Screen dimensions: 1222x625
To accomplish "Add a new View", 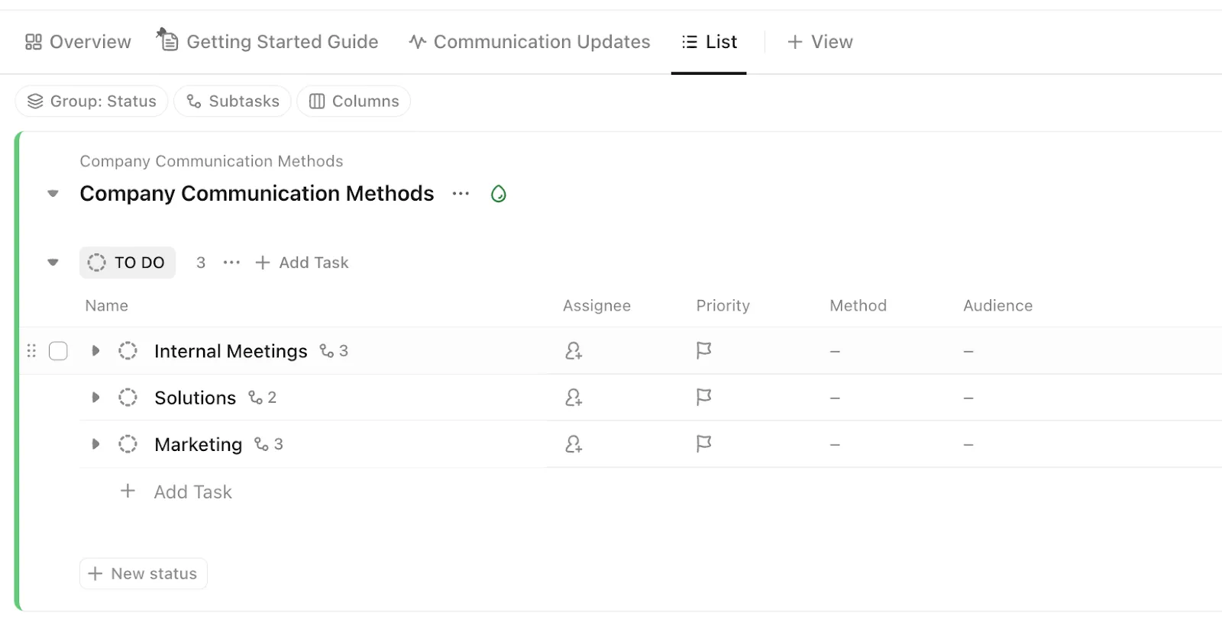I will [x=820, y=42].
